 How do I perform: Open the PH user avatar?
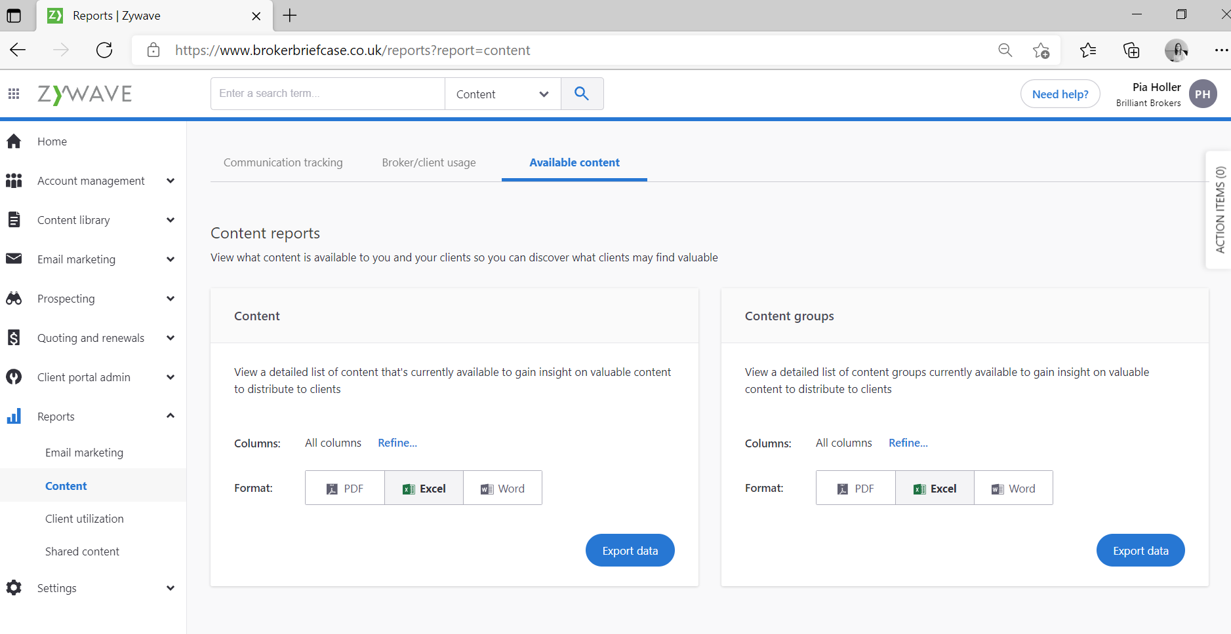(x=1203, y=94)
